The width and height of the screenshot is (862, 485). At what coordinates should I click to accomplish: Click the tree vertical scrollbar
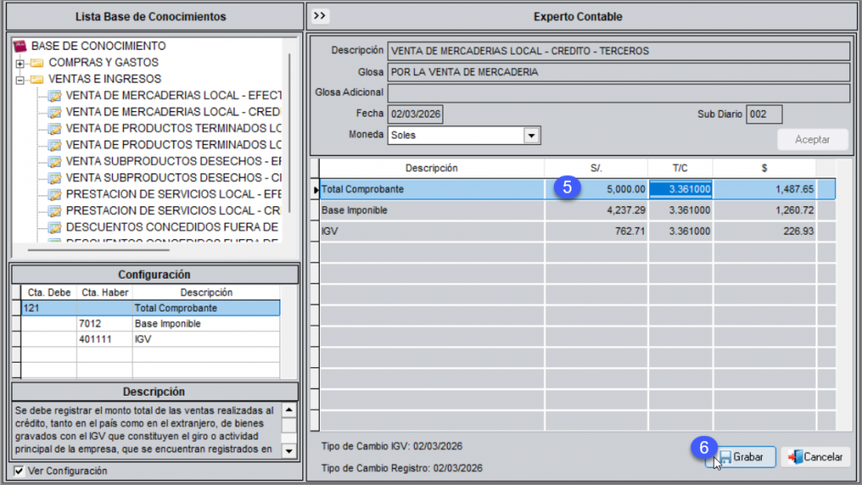[x=290, y=134]
